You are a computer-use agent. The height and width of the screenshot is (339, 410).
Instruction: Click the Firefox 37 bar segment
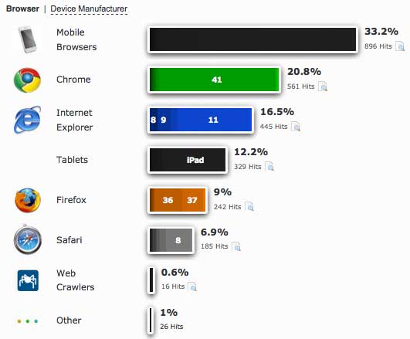click(193, 200)
